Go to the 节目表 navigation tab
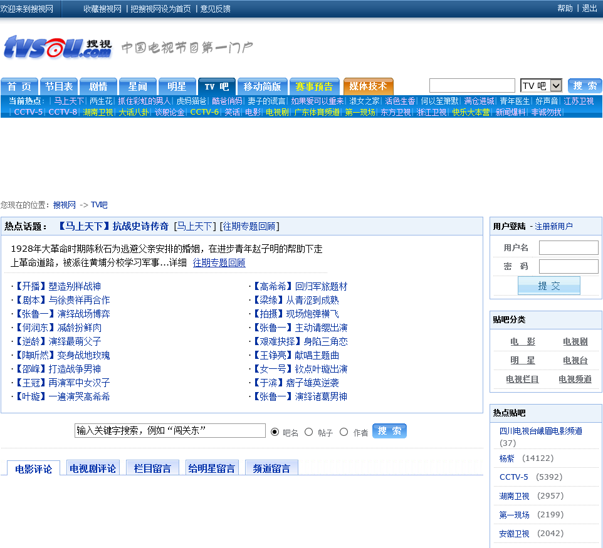The width and height of the screenshot is (603, 548). pyautogui.click(x=59, y=86)
